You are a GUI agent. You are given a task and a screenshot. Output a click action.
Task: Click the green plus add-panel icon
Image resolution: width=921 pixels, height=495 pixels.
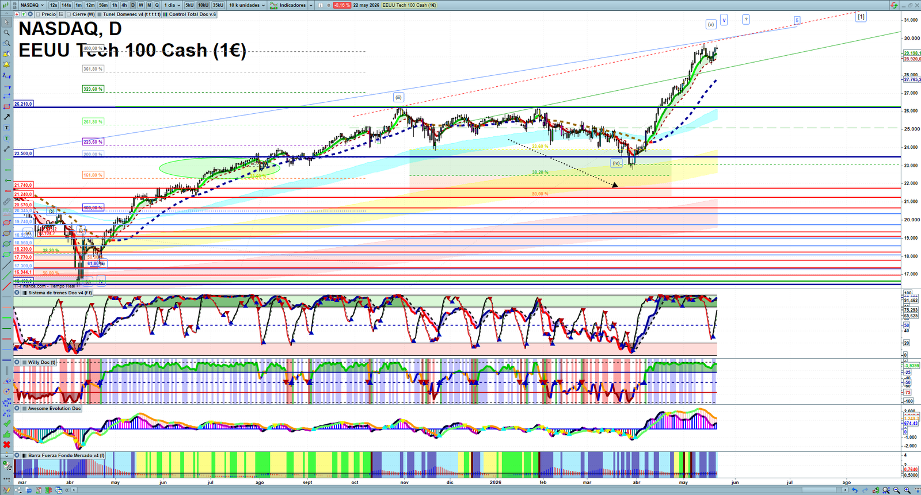(23, 14)
